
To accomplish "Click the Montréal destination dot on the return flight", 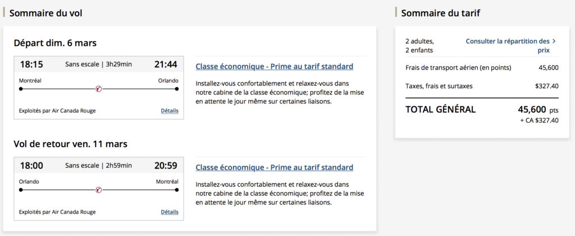I will [176, 190].
